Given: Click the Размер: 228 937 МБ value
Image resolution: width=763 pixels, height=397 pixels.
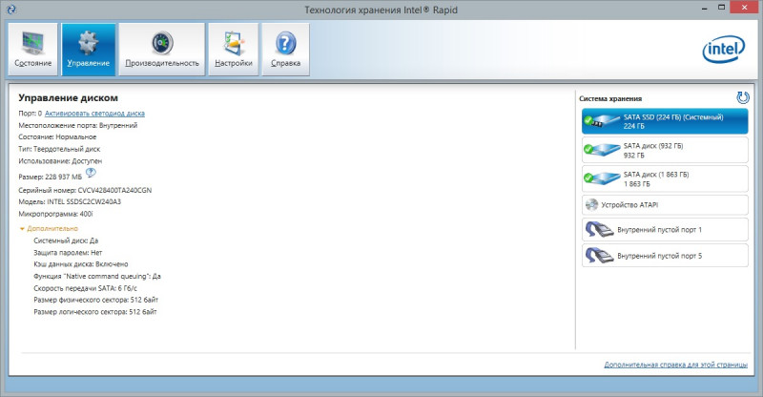Looking at the screenshot, I should click(x=51, y=177).
